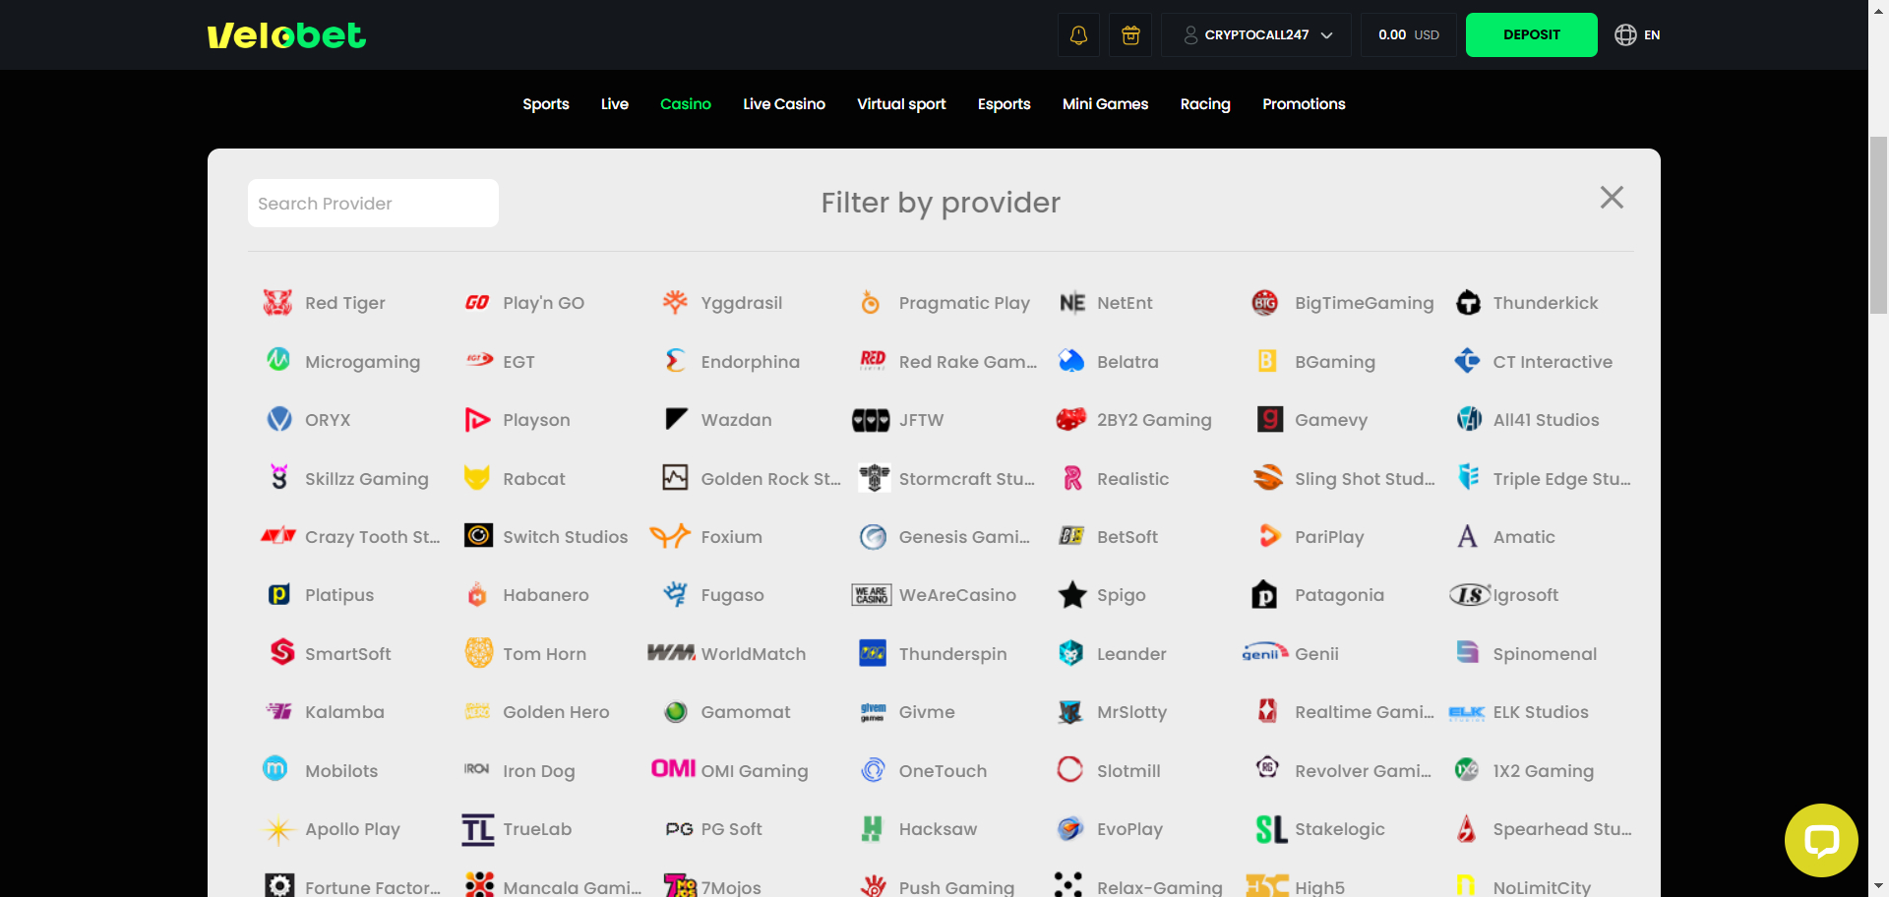Open the gift box rewards icon
Screen dimensions: 1889x897
(1130, 35)
